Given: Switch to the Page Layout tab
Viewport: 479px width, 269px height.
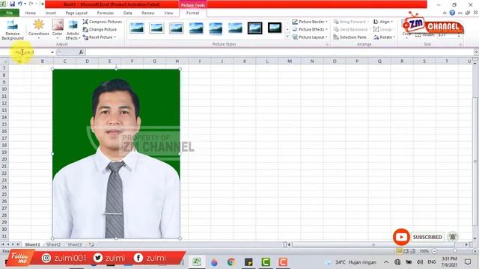Looking at the screenshot, I should click(x=76, y=13).
